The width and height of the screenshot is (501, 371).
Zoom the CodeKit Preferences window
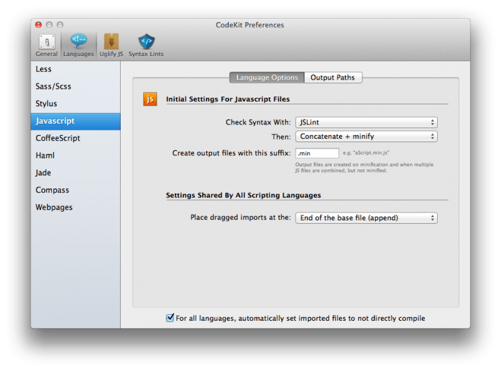60,25
